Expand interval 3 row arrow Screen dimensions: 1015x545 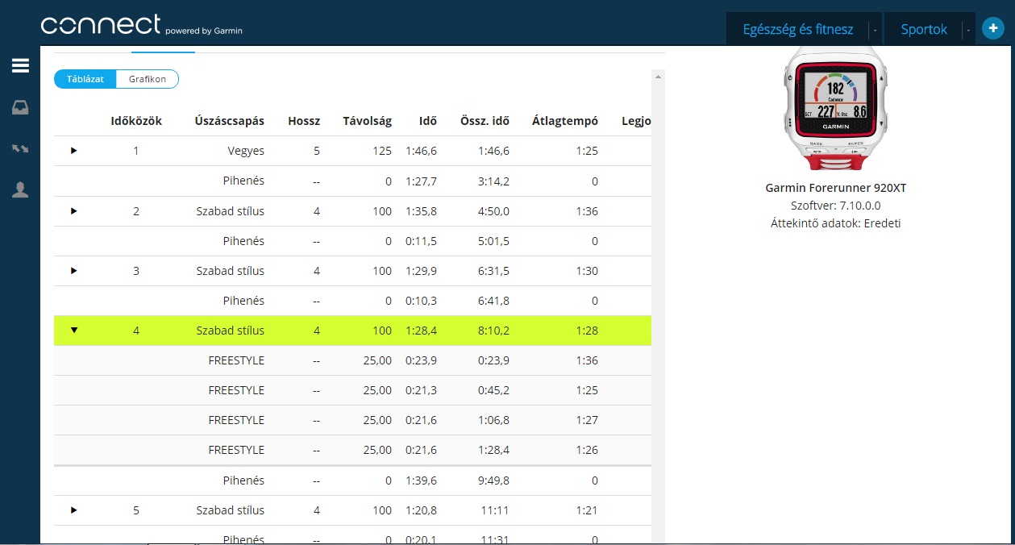(x=74, y=271)
